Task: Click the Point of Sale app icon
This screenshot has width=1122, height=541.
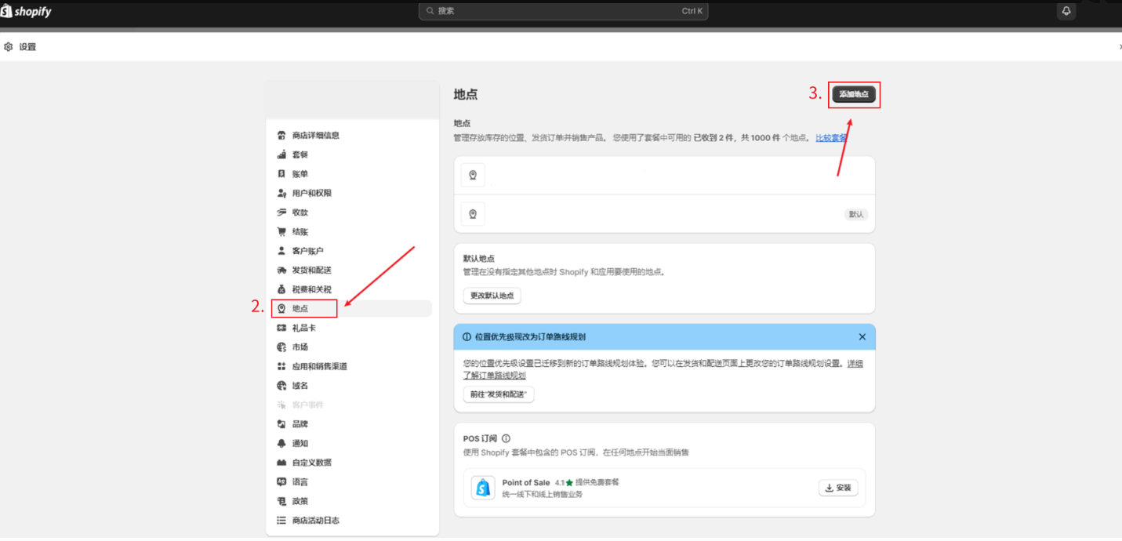Action: (x=483, y=488)
